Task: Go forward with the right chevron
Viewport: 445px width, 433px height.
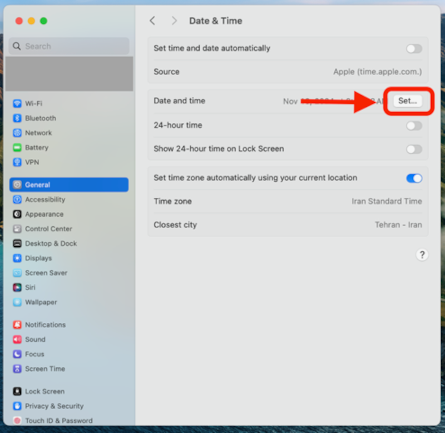Action: pos(174,21)
